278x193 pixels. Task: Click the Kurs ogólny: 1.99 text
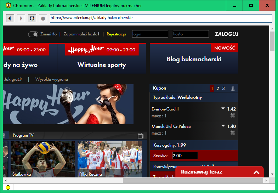click(170, 145)
